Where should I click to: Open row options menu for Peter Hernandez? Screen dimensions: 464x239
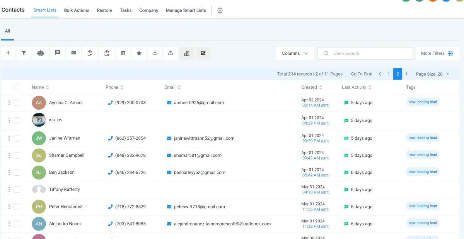tap(9, 207)
